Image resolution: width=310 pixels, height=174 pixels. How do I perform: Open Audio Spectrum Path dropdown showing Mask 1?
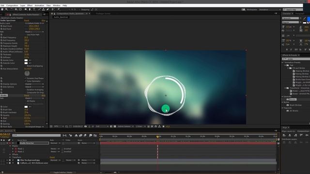(34, 32)
